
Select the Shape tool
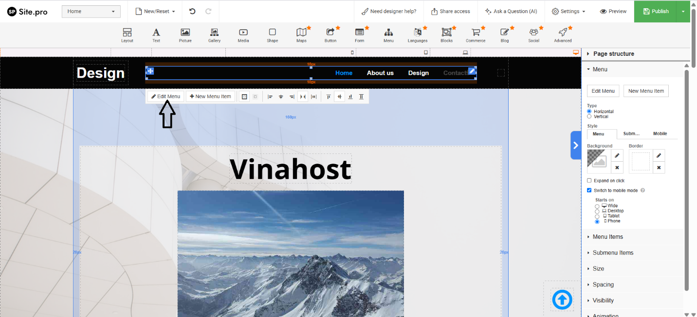tap(273, 33)
